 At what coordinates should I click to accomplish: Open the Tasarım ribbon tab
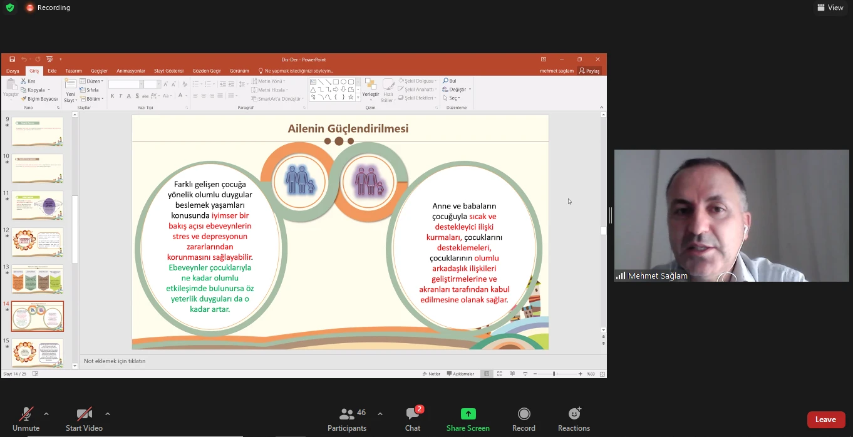[73, 71]
